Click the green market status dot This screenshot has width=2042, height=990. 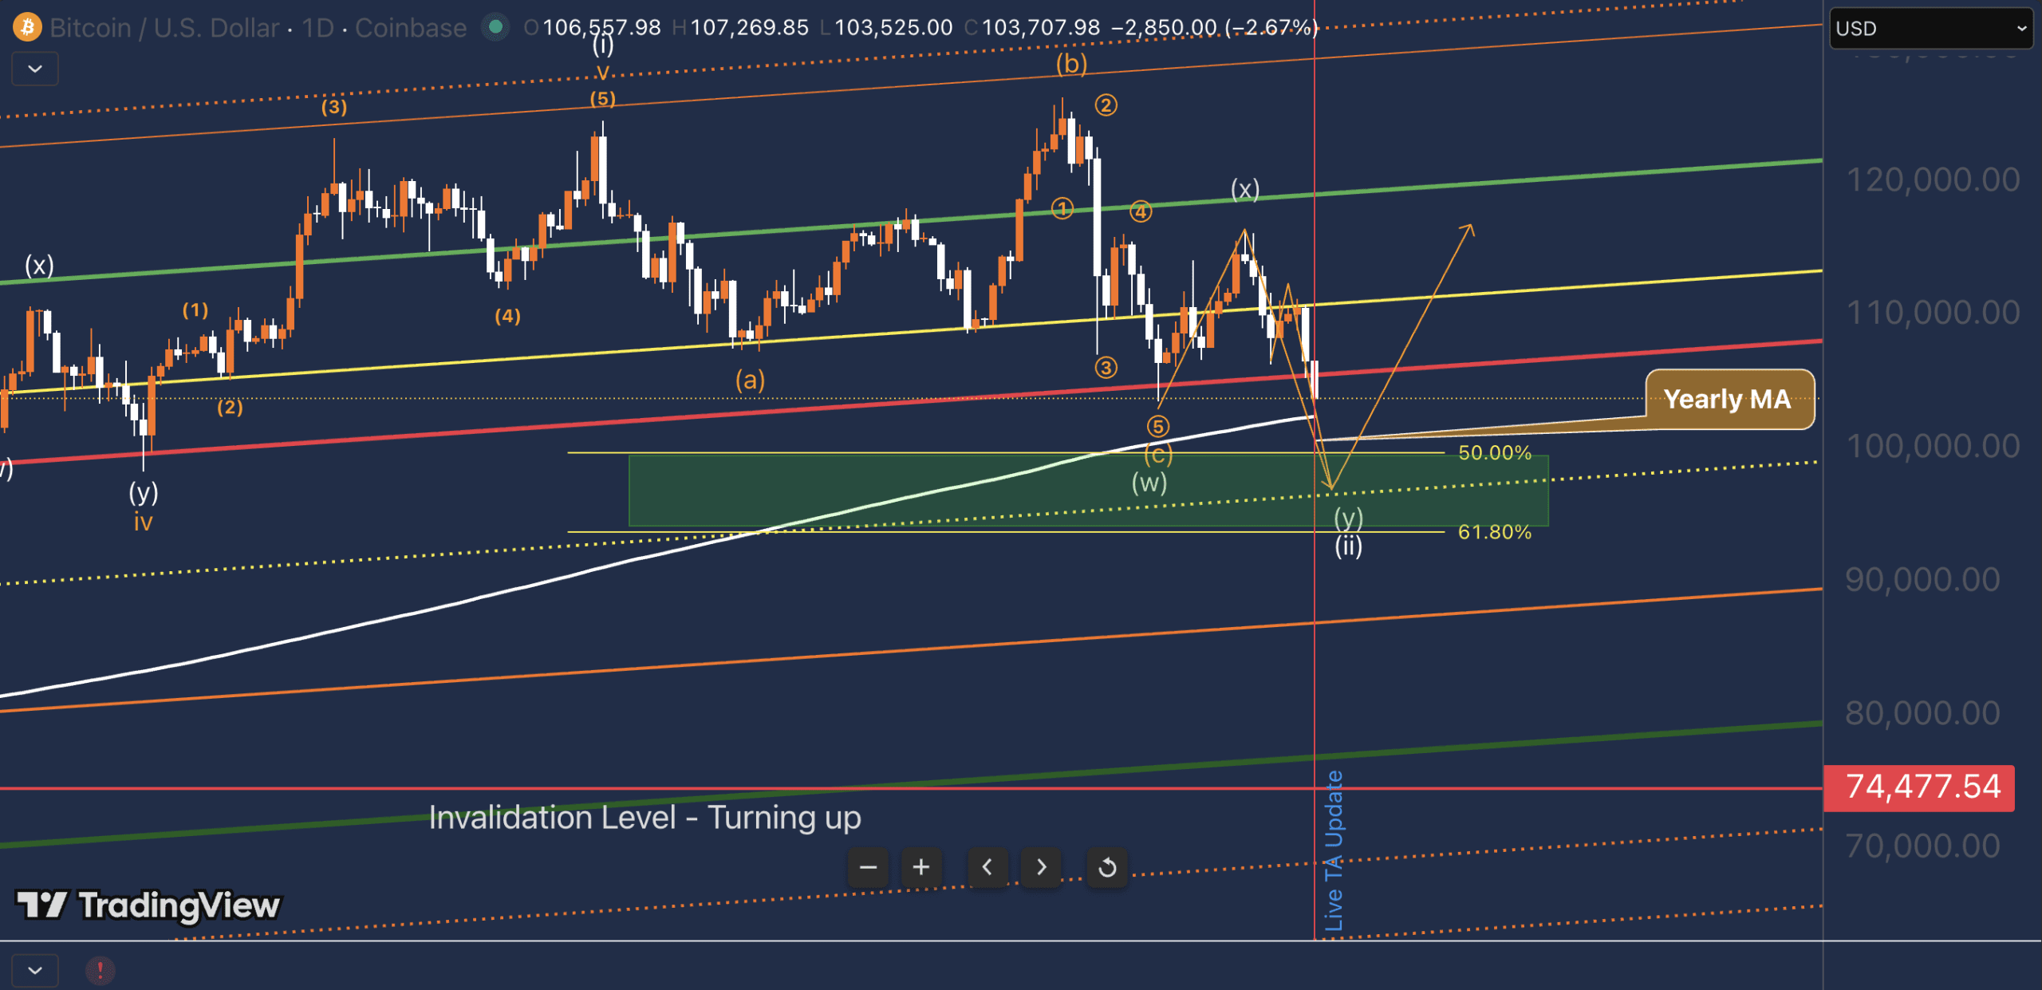tap(495, 28)
